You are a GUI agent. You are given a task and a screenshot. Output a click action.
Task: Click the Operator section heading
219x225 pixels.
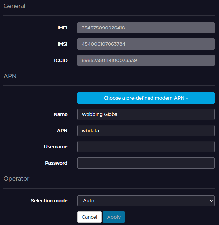pos(16,179)
